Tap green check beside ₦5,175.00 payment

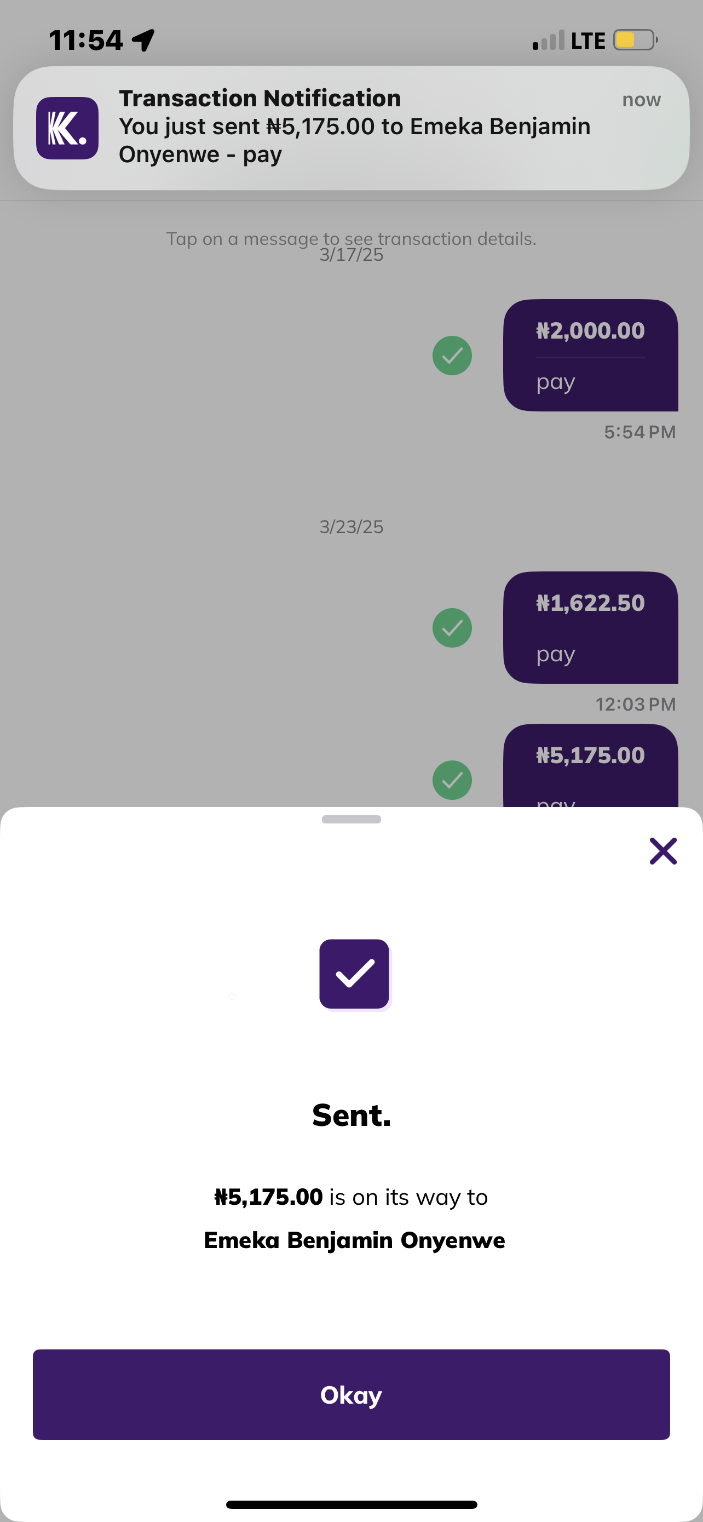pos(452,780)
